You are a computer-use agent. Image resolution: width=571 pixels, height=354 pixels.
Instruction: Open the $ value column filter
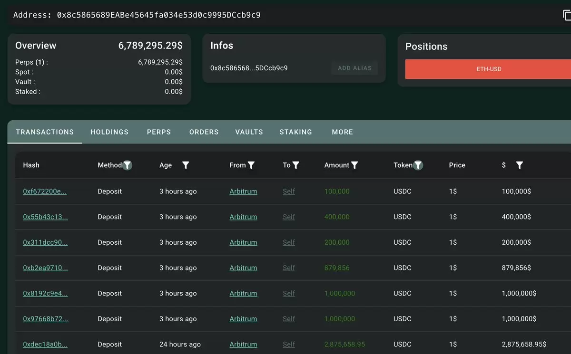pyautogui.click(x=519, y=165)
